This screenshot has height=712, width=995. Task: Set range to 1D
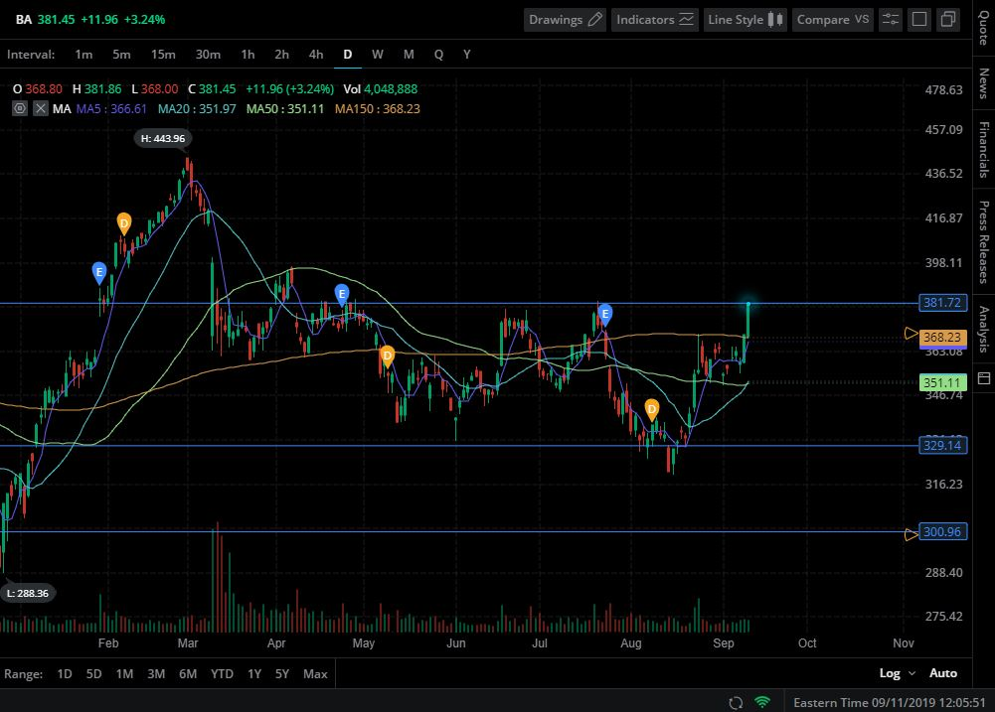64,674
